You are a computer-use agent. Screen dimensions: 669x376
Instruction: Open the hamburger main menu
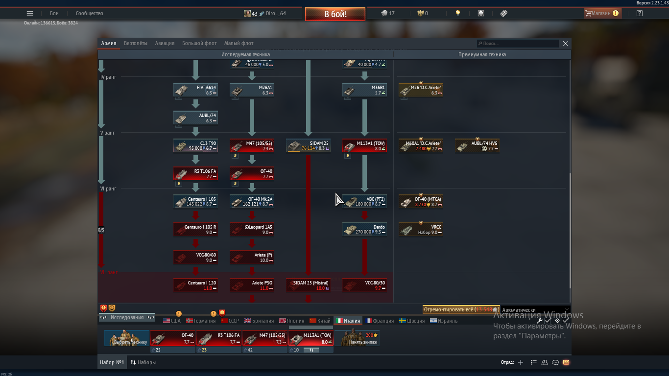30,13
